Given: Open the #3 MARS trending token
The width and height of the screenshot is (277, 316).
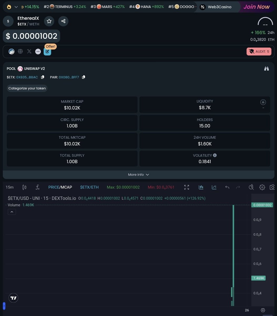Looking at the screenshot, I should 108,7.
